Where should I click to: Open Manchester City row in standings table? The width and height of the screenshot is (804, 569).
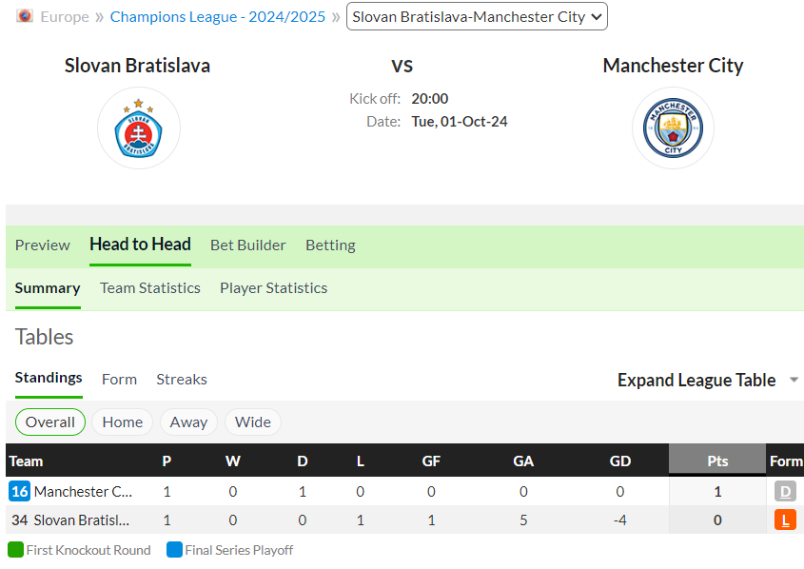click(404, 491)
